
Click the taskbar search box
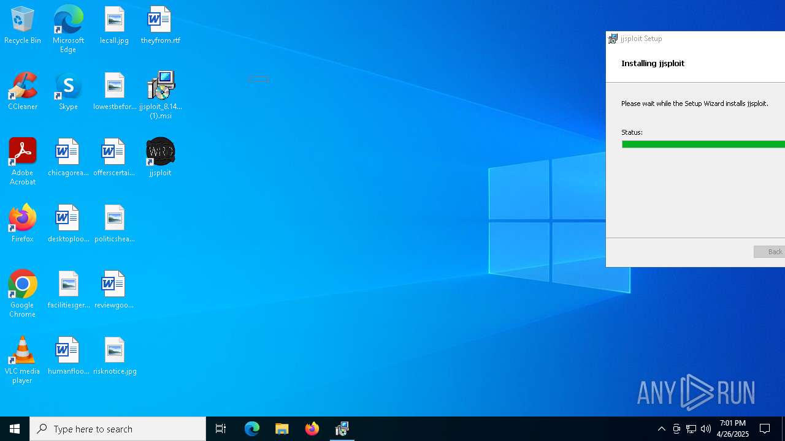pyautogui.click(x=118, y=429)
